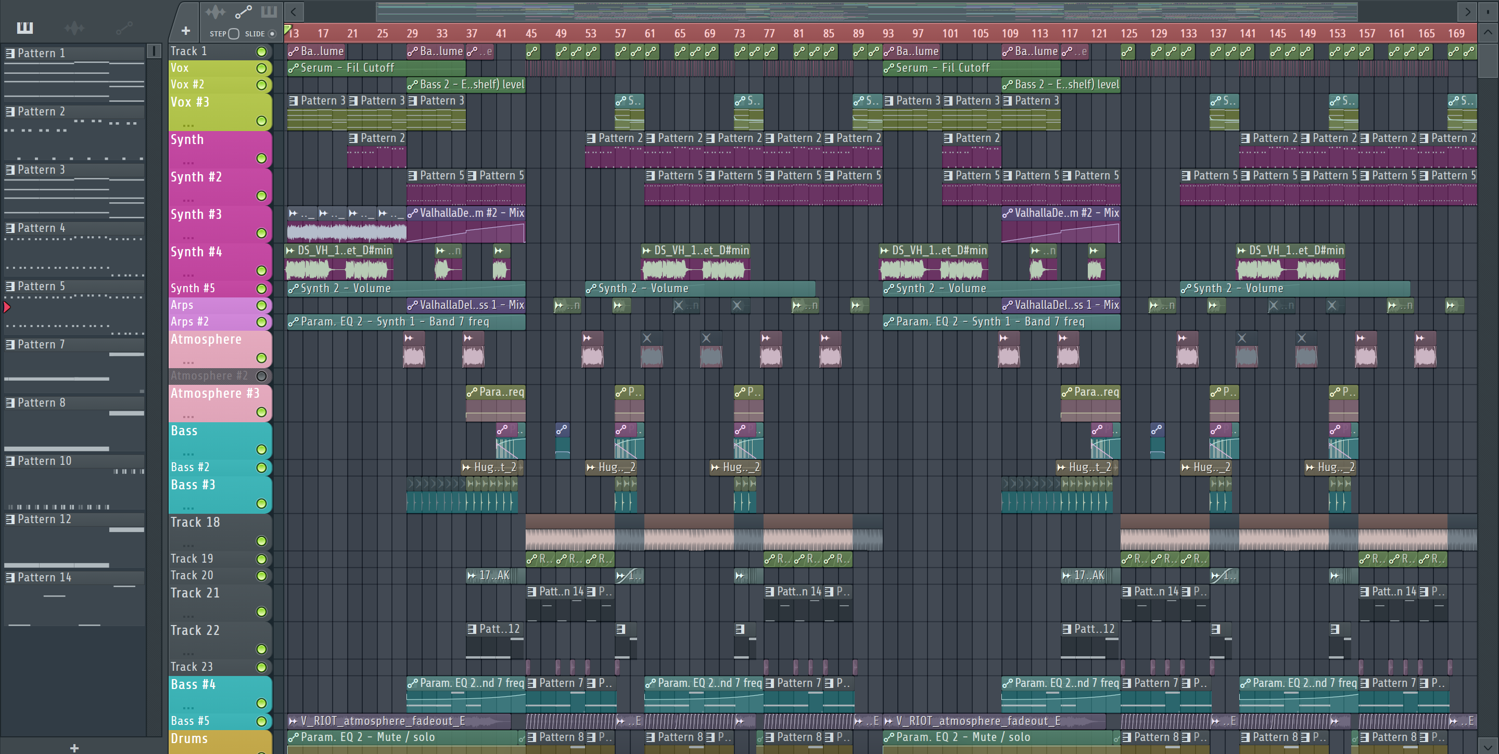Viewport: 1499px width, 754px height.
Task: Mute the Track 19 LED
Action: pyautogui.click(x=262, y=558)
